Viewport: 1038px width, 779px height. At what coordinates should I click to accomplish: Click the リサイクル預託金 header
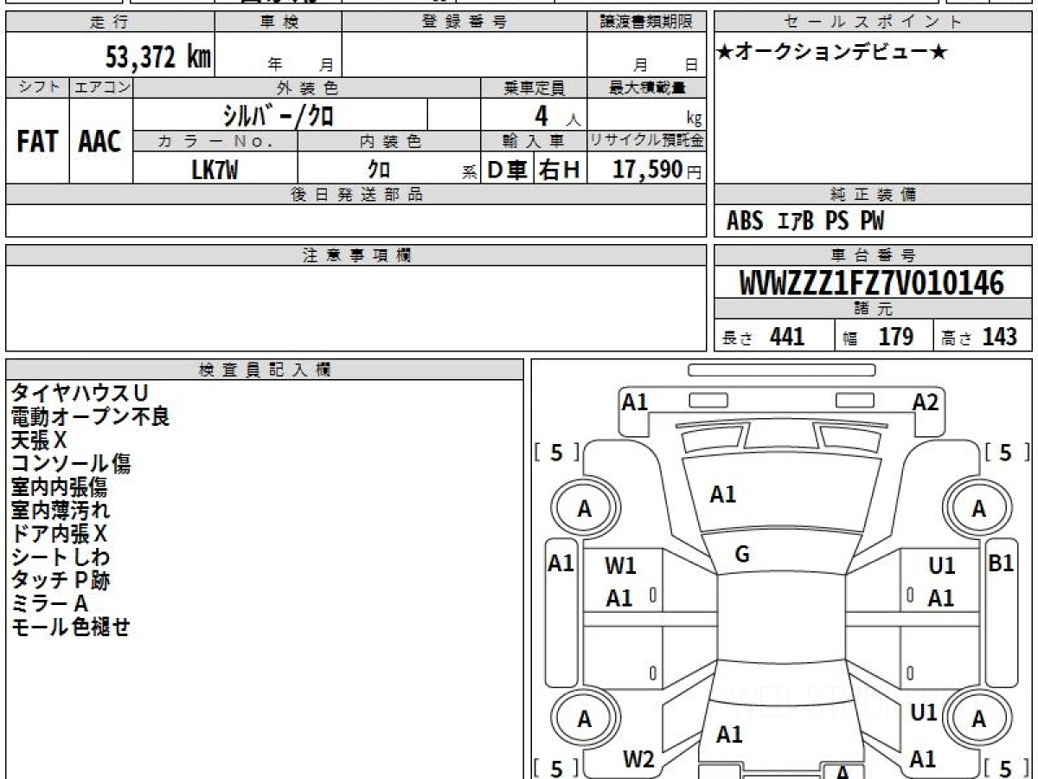click(647, 141)
